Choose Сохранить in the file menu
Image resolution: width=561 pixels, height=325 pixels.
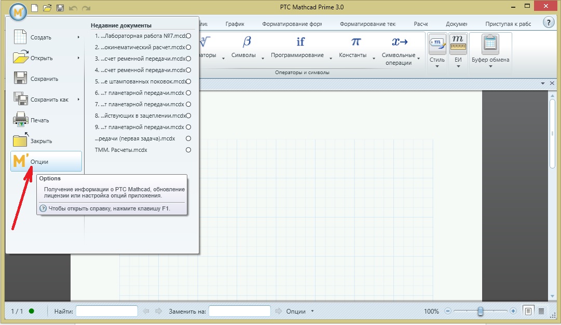46,79
